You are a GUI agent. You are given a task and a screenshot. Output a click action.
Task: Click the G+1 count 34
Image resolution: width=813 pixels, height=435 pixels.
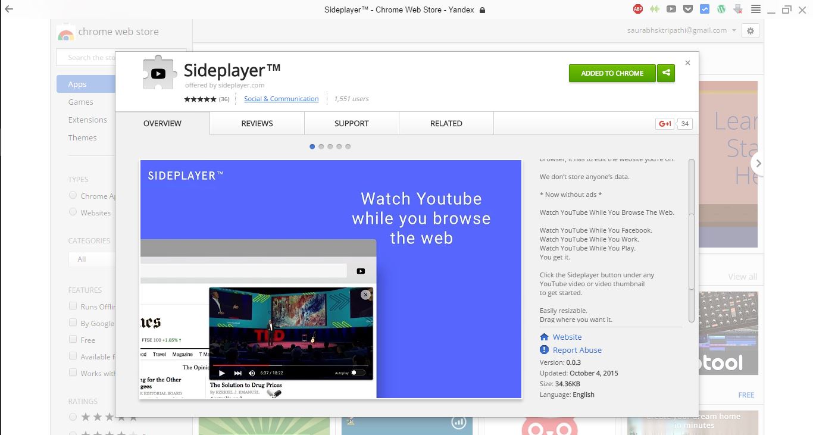coord(685,124)
